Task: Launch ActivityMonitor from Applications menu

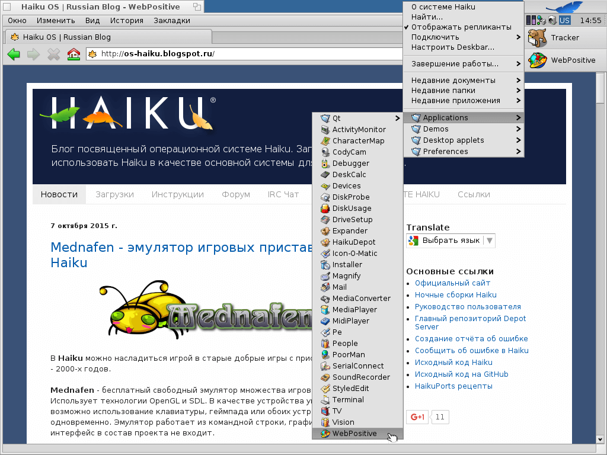Action: coord(357,130)
